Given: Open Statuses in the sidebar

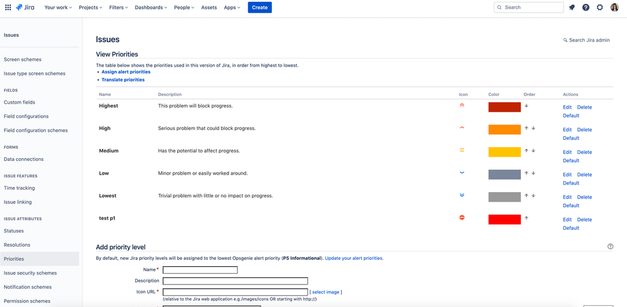Looking at the screenshot, I should [x=14, y=230].
